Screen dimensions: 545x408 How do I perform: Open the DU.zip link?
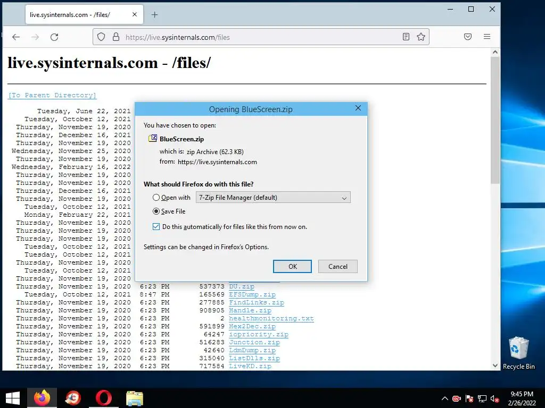pyautogui.click(x=242, y=286)
